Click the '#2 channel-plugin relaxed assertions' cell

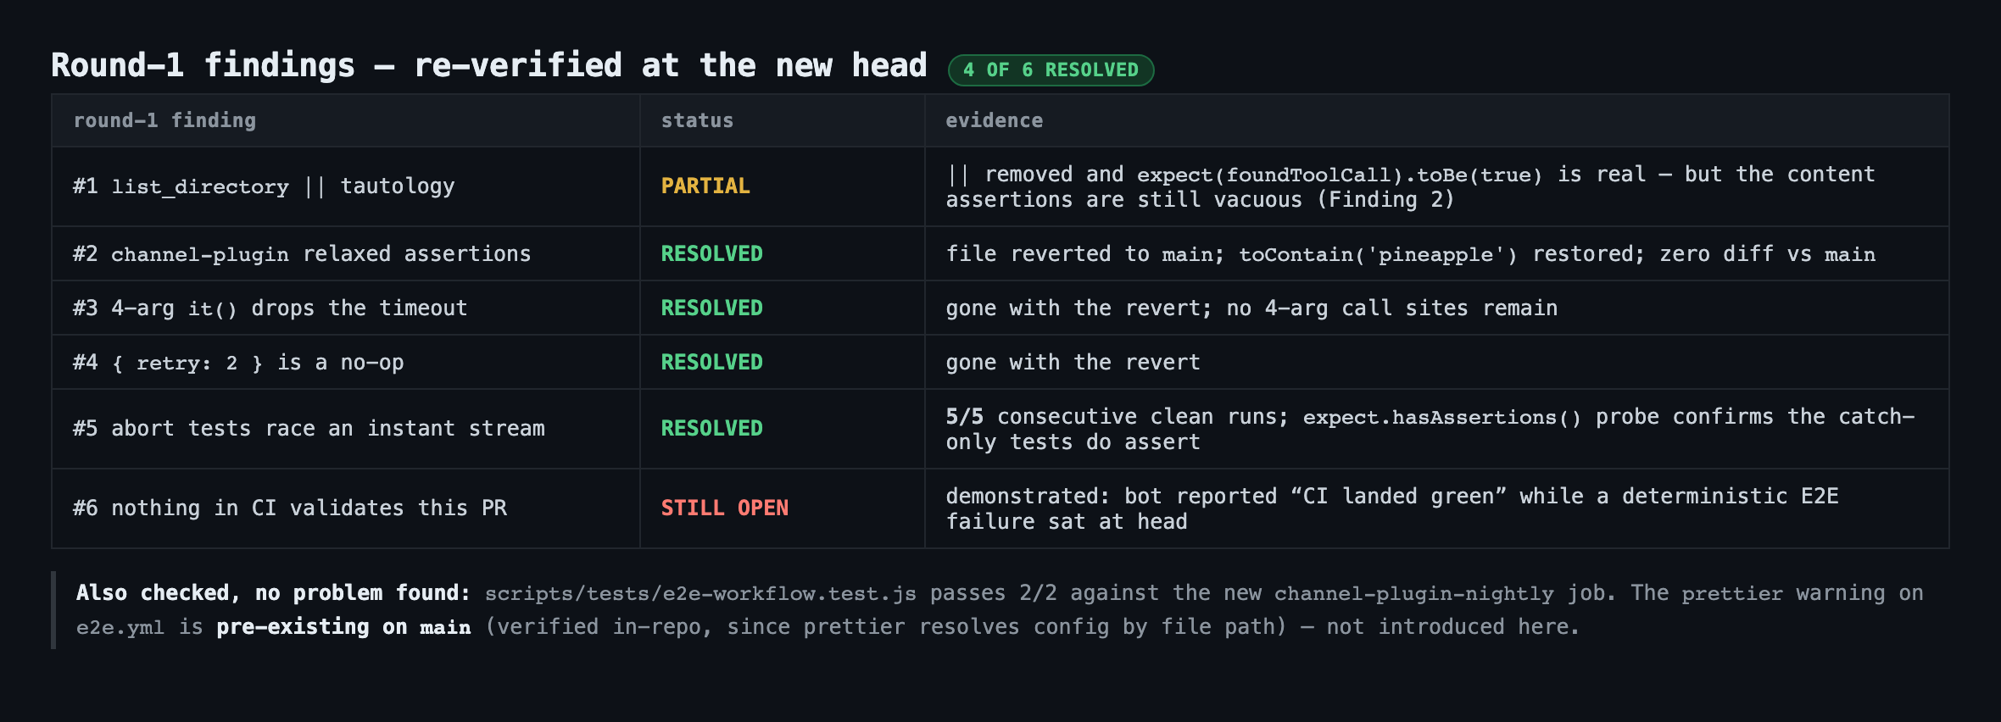point(302,254)
